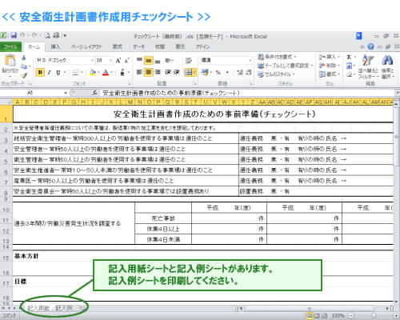Open the File (ファイル) tab
Image resolution: width=400 pixels, height=320 pixels.
[x=10, y=47]
